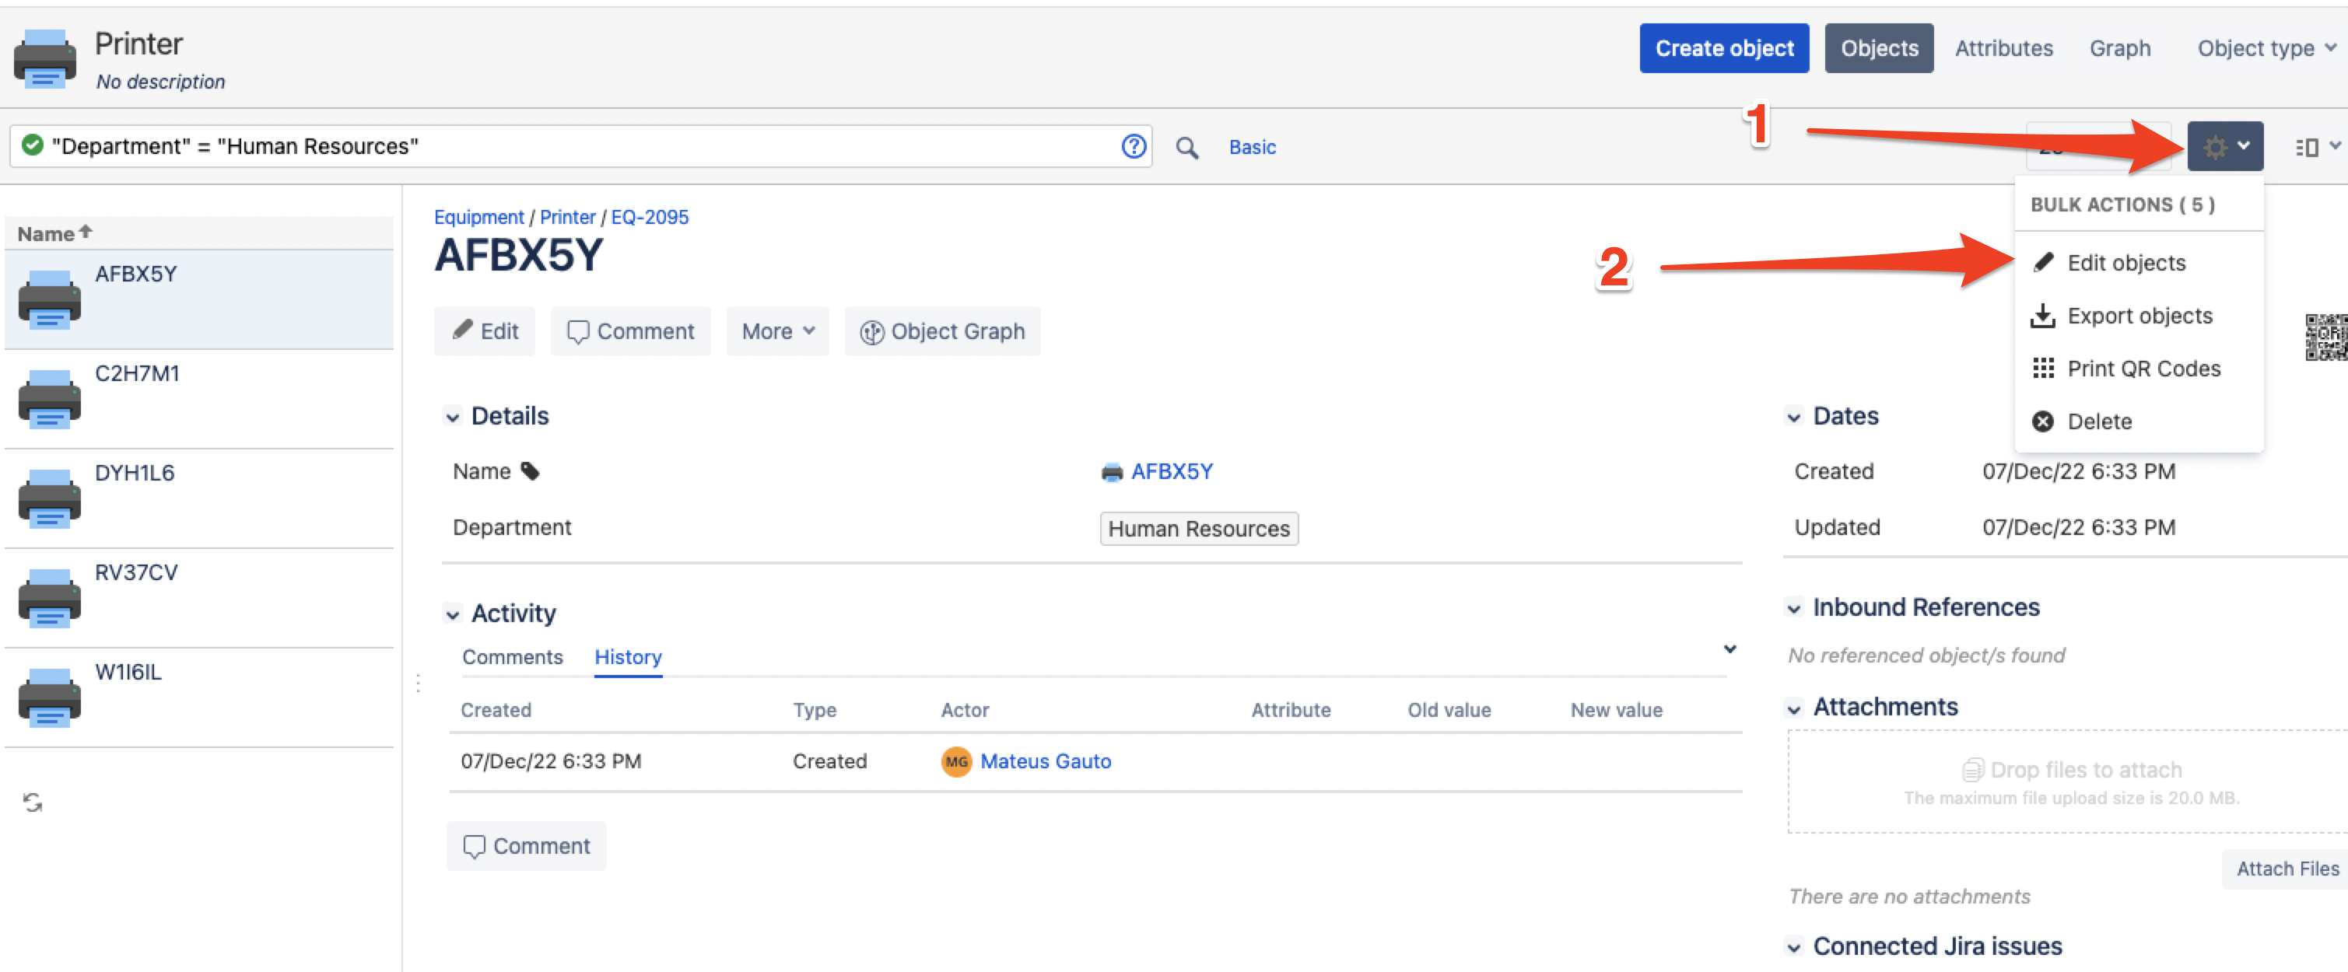
Task: Select the C2H7M1 printer in list
Action: click(137, 373)
